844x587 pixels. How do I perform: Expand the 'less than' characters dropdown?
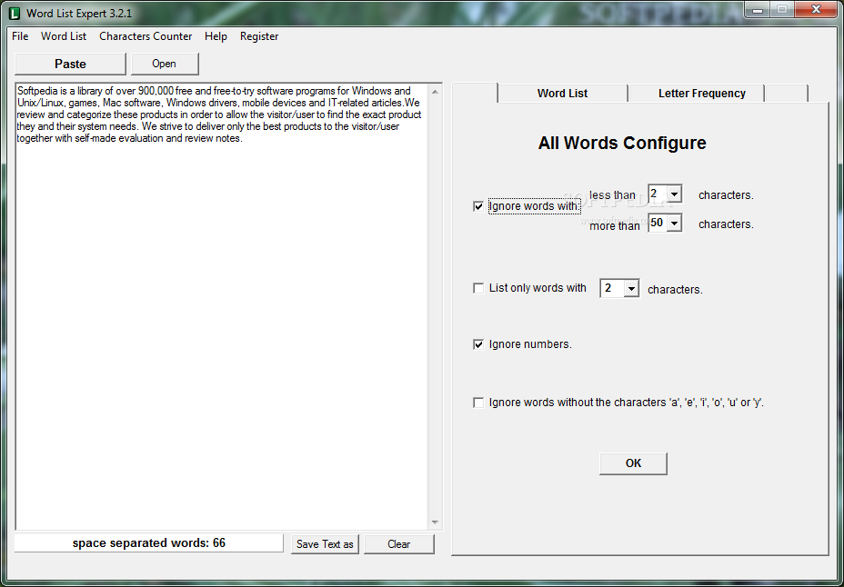(x=675, y=194)
